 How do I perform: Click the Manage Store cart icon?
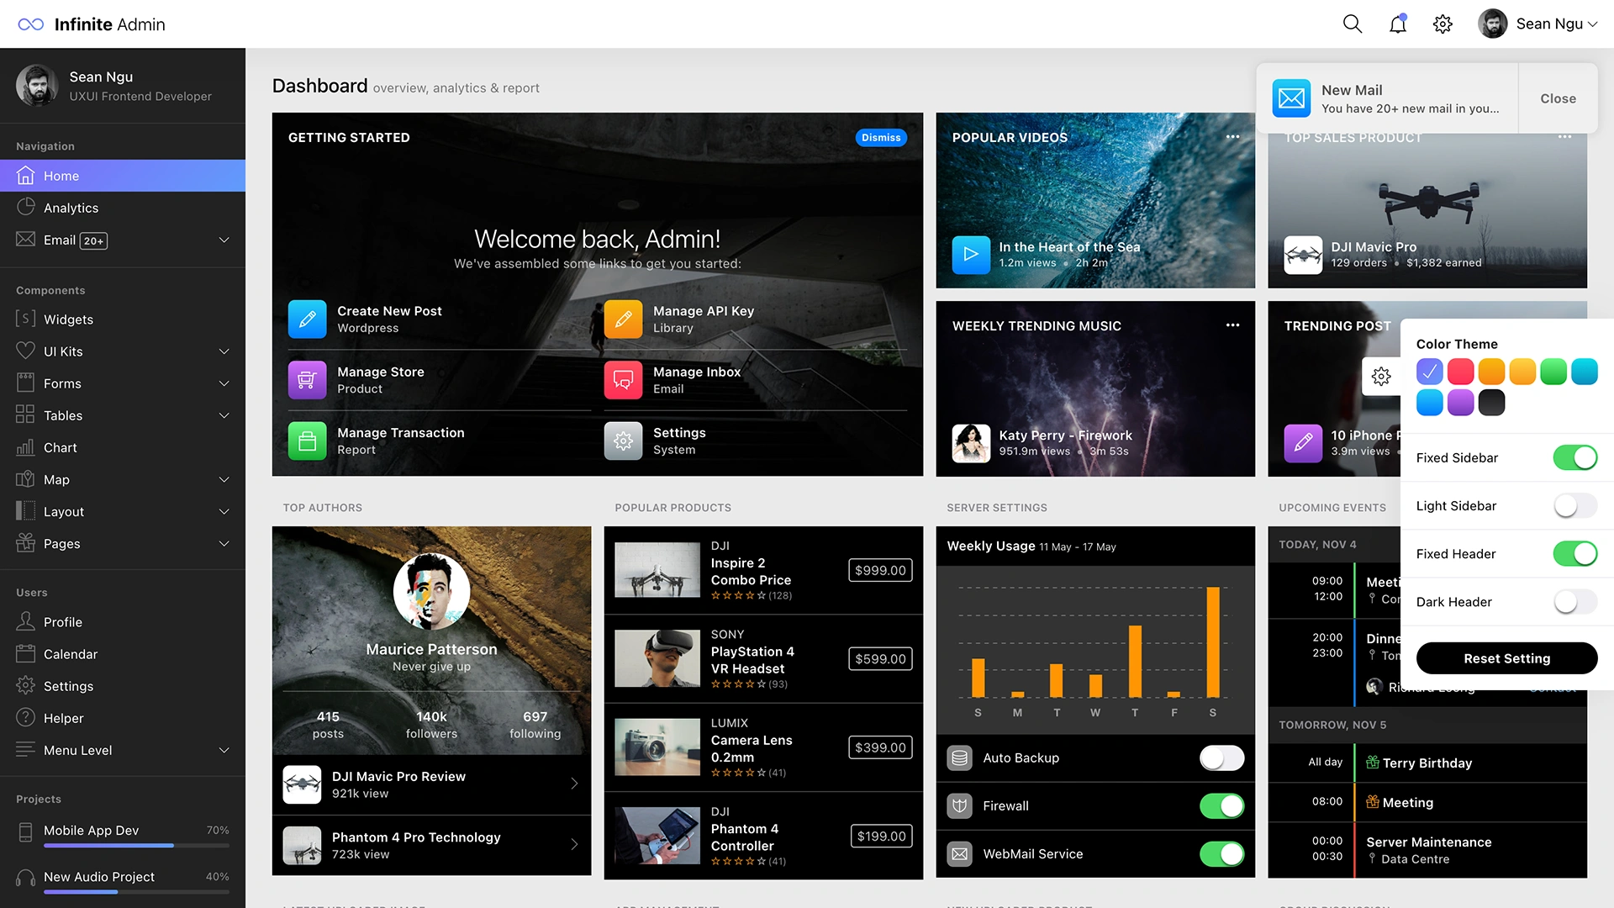[308, 380]
